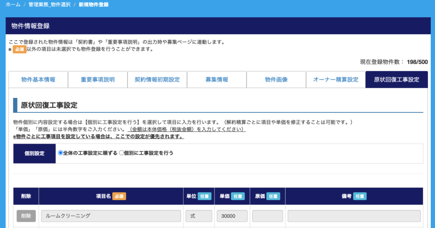Open the オーナー精算設定 tab
The height and width of the screenshot is (228, 435).
click(336, 80)
